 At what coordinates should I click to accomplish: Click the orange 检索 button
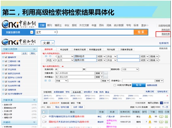click(x=141, y=32)
